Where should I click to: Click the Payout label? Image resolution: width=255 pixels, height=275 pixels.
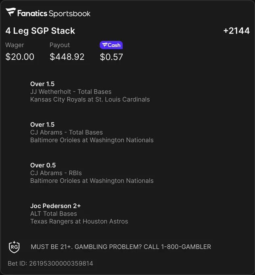60,45
